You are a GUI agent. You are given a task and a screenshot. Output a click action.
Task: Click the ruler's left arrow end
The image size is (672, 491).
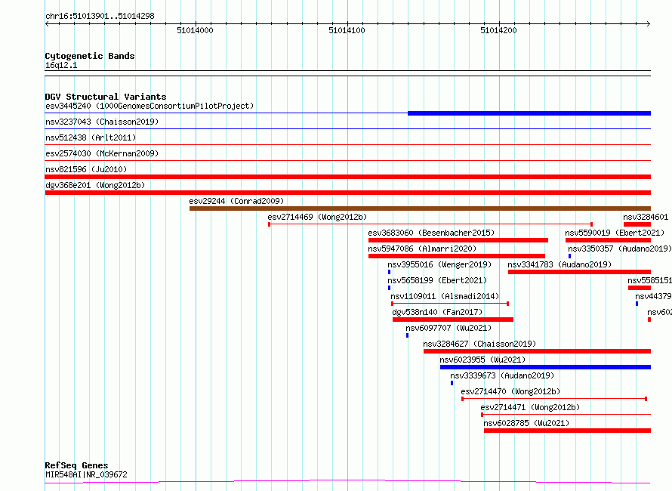click(47, 24)
